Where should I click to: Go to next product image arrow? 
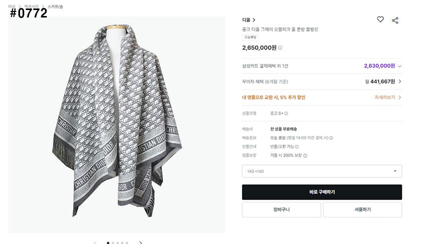pyautogui.click(x=141, y=243)
